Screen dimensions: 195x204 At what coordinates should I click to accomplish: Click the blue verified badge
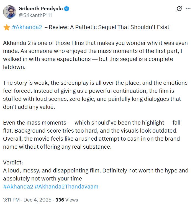67,9
